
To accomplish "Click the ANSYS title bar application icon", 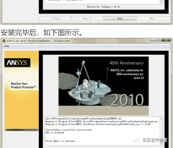I will (4, 41).
